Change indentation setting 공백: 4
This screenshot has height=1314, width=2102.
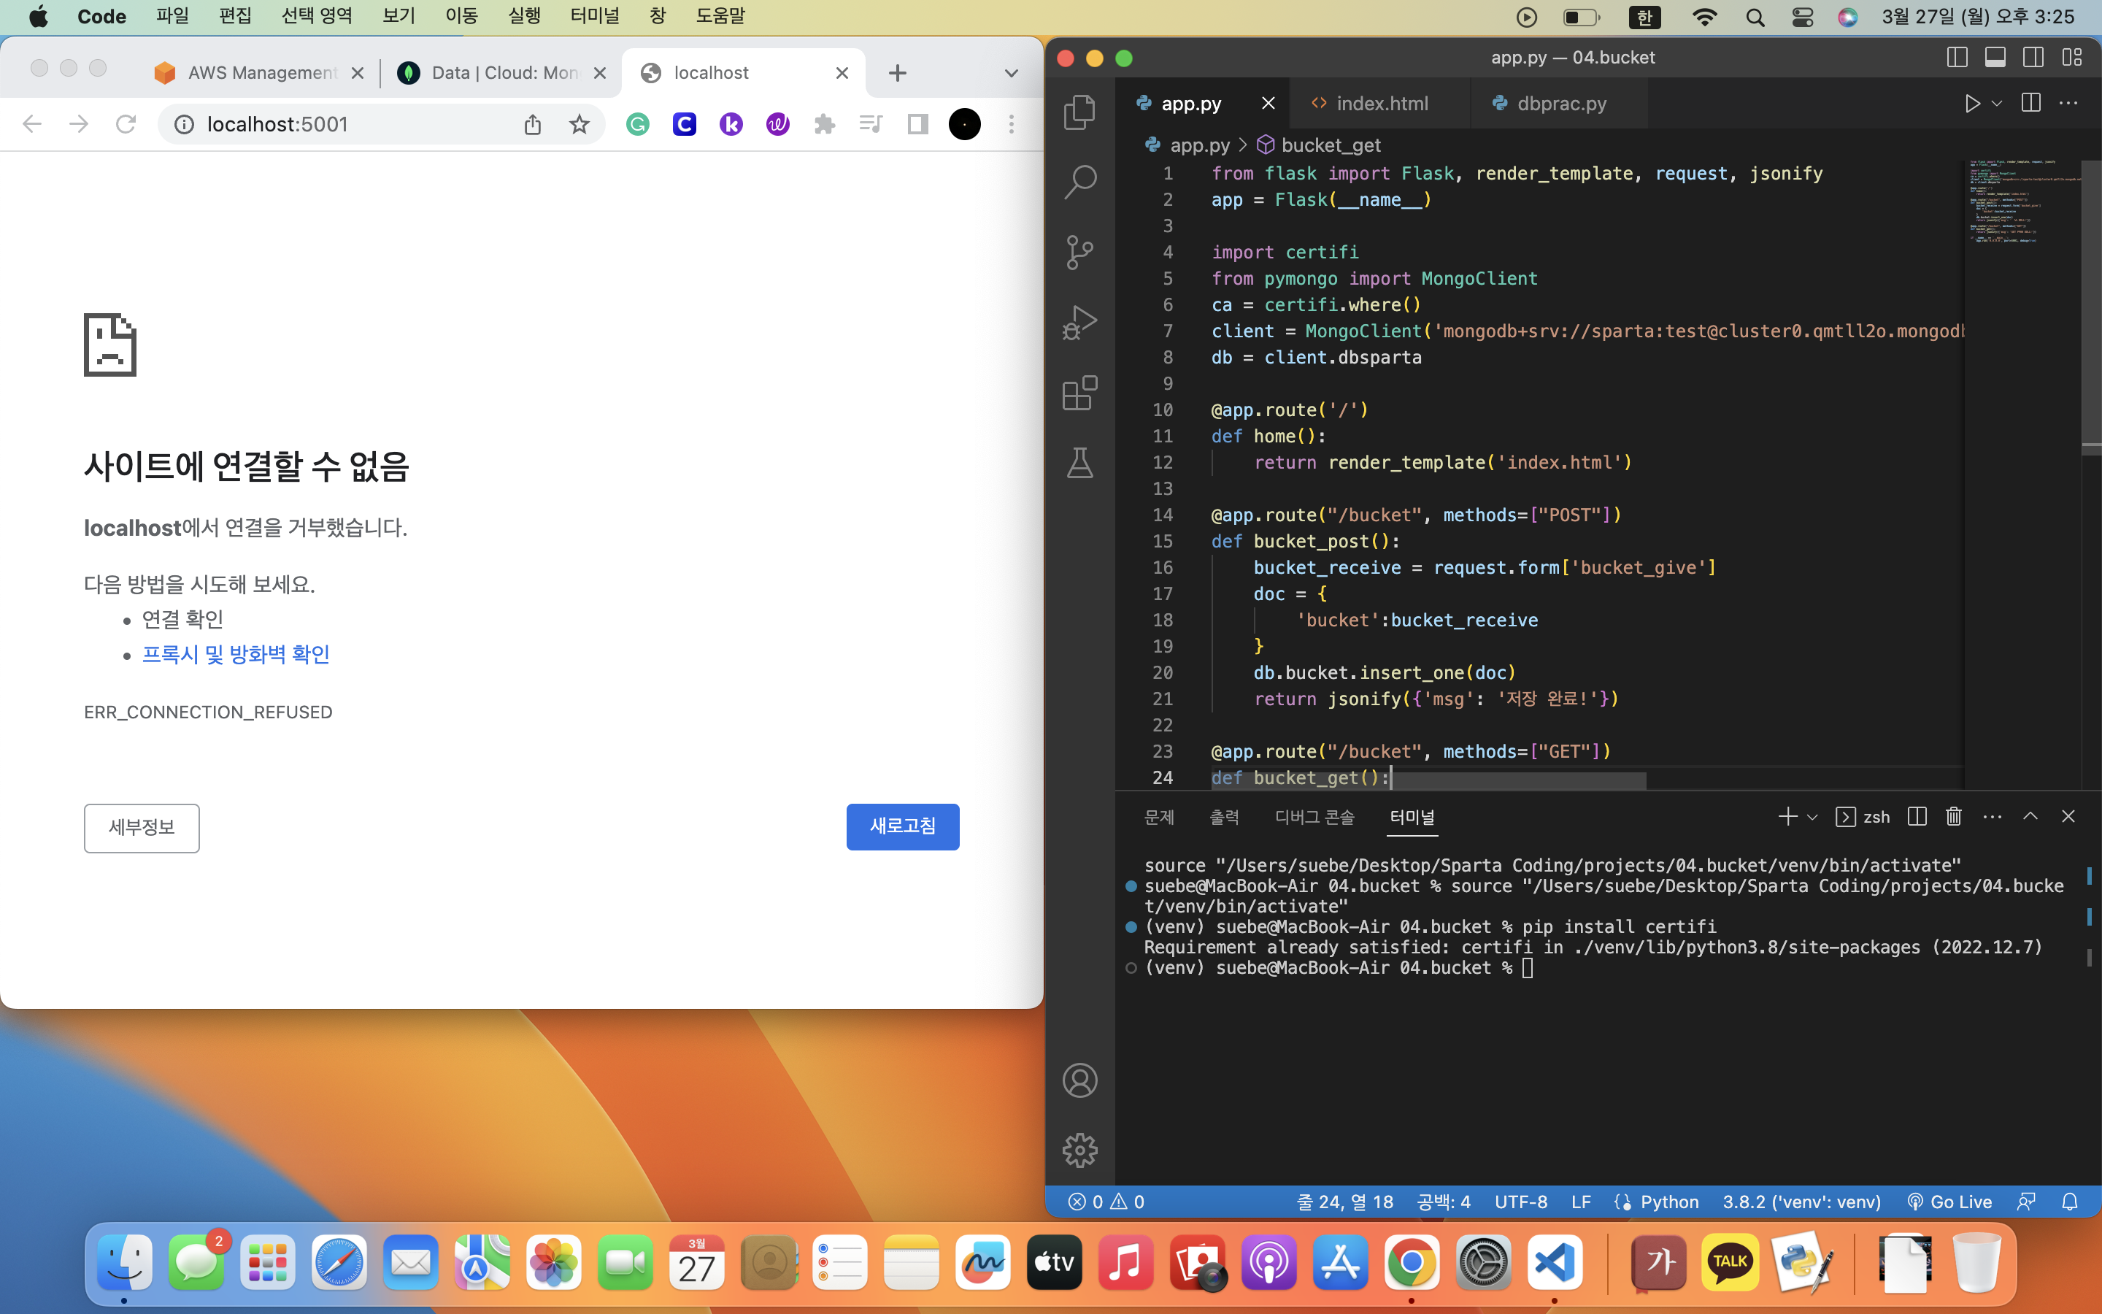click(1444, 1201)
